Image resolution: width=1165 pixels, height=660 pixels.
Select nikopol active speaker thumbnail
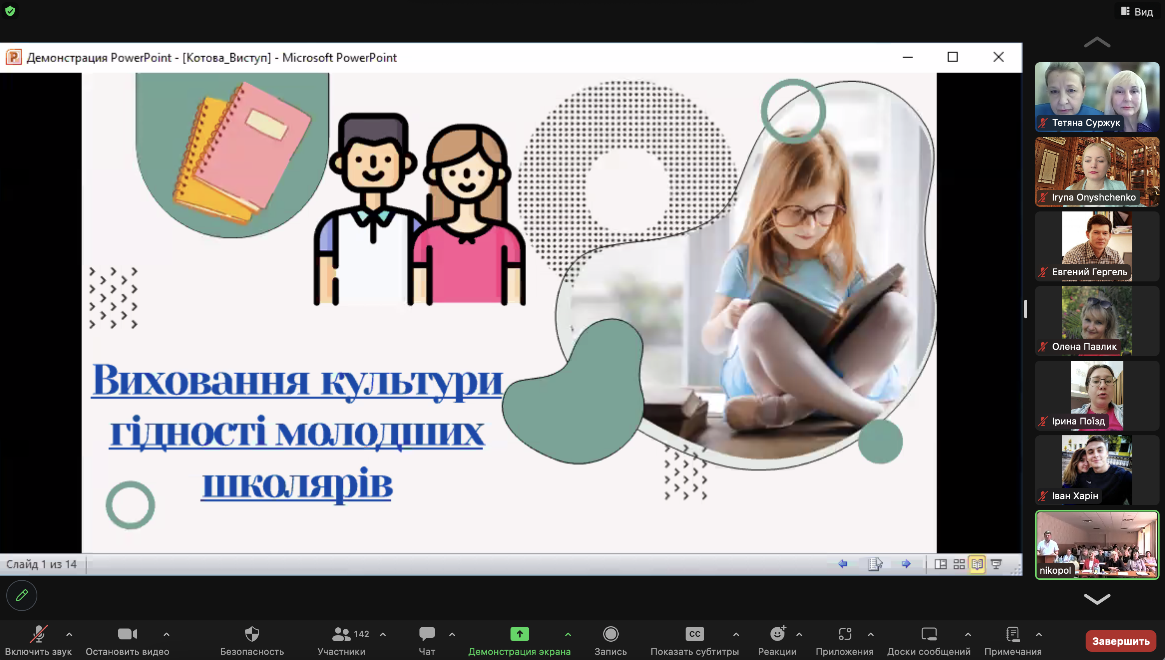click(1097, 545)
